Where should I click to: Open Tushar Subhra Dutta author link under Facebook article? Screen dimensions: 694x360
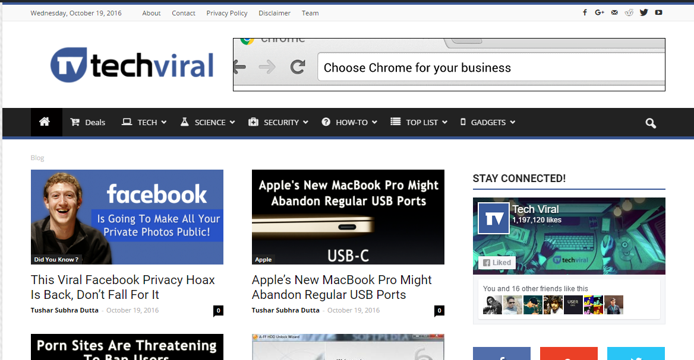coord(65,310)
